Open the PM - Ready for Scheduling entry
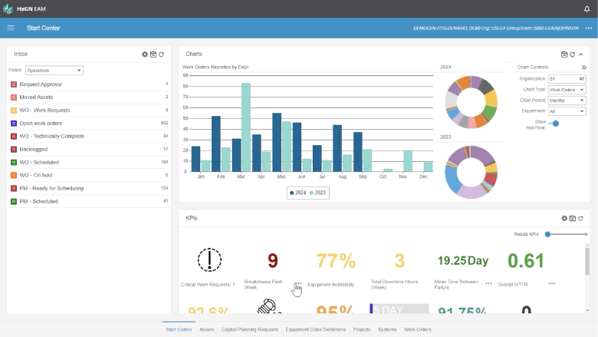598x337 pixels. tap(51, 188)
